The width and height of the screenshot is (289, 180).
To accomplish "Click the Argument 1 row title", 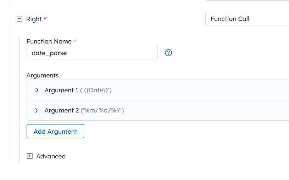I will coord(61,90).
